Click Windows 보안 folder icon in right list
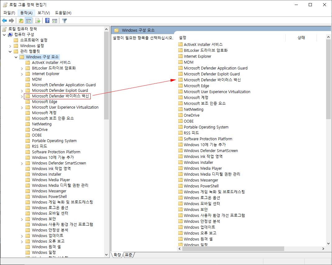This screenshot has height=265, width=332. [180, 209]
